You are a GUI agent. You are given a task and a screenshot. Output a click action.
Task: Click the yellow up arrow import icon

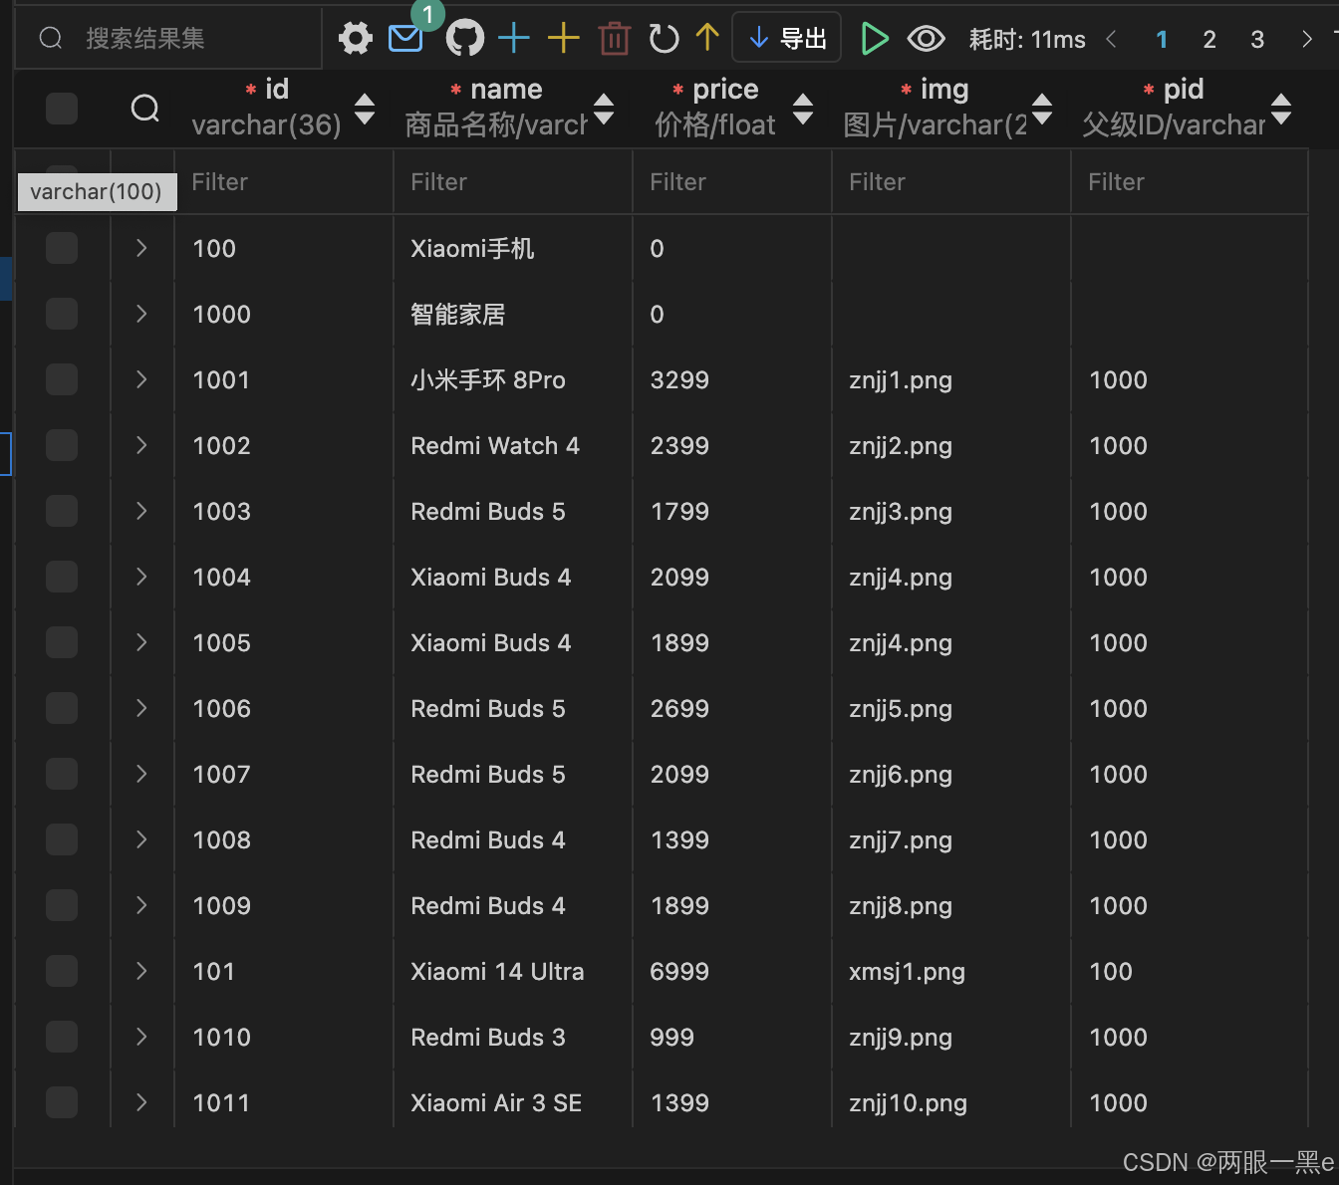(707, 38)
